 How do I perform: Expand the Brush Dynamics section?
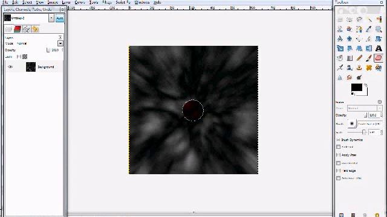pos(339,140)
